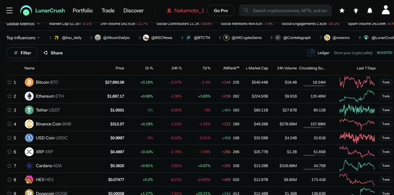This screenshot has height=195, width=394.
Task: Open @AltcoinDailyio influencer
Action: coord(112,38)
